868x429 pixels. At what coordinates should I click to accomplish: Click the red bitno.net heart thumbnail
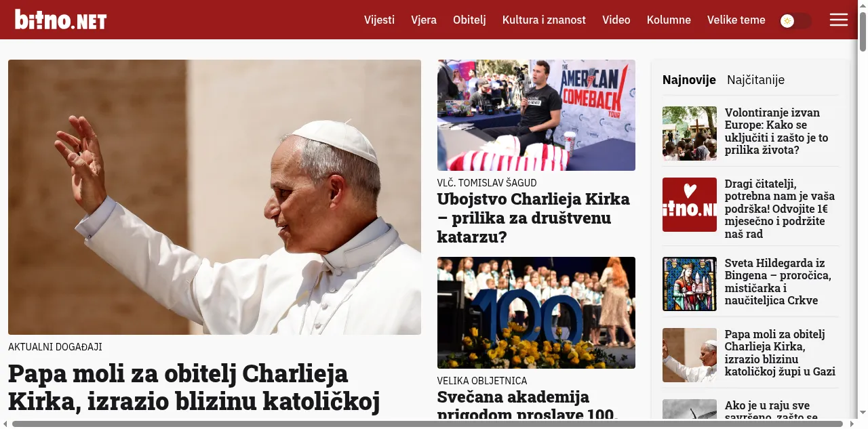(x=690, y=205)
